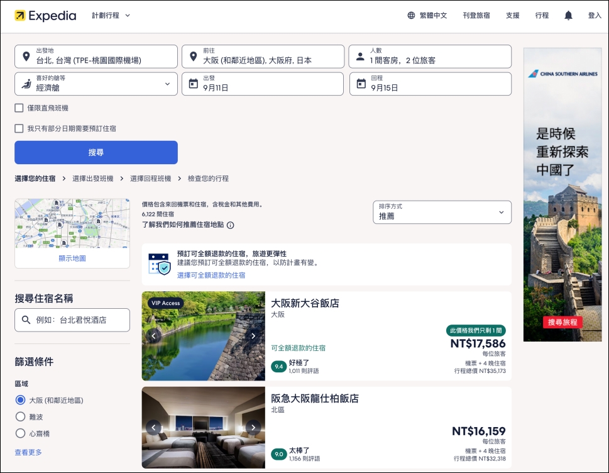This screenshot has width=609, height=473.
Task: Open the 出發 9月11日 date picker
Action: coord(263,84)
